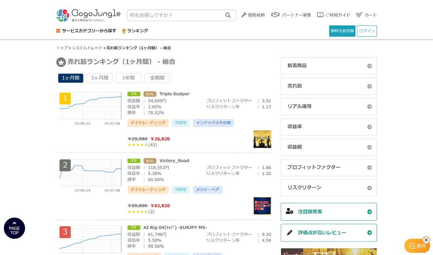Click the ログイン button

[367, 31]
